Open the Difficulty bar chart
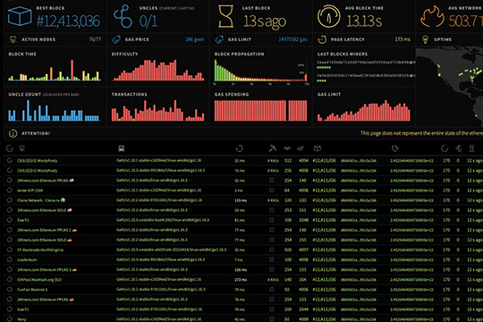This screenshot has height=322, width=483. click(157, 71)
